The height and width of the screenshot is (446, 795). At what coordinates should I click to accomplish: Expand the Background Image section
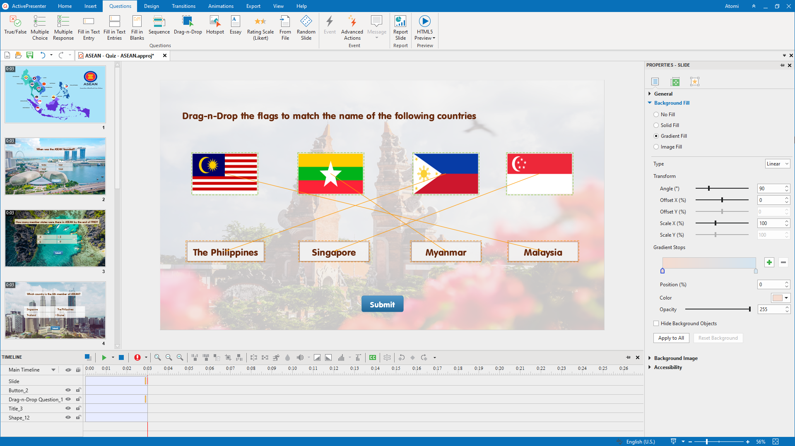coord(650,358)
